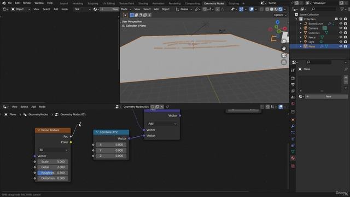Open the Output properties tab
This screenshot has height=197, width=350.
pos(293,84)
